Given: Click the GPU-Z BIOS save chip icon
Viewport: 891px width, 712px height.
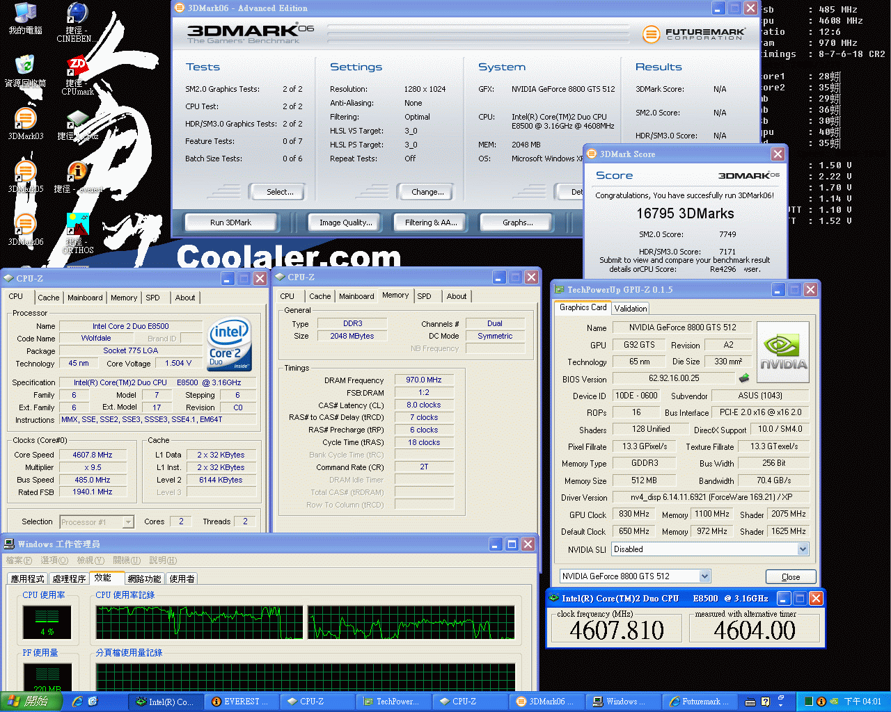Looking at the screenshot, I should point(744,378).
